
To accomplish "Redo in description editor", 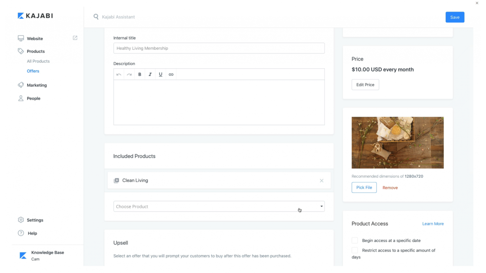I will click(x=129, y=74).
